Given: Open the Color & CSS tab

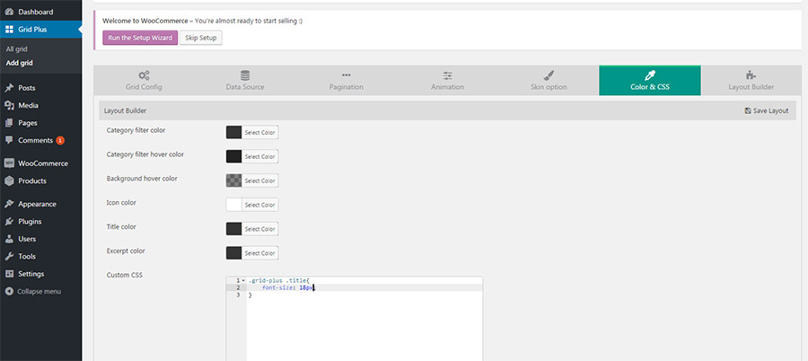Looking at the screenshot, I should click(650, 81).
